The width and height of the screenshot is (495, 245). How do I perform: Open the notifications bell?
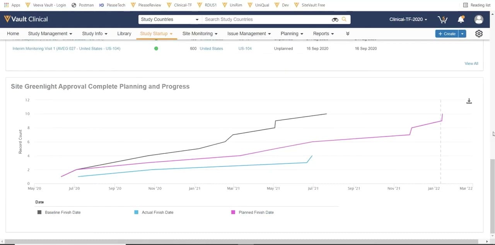tap(461, 19)
